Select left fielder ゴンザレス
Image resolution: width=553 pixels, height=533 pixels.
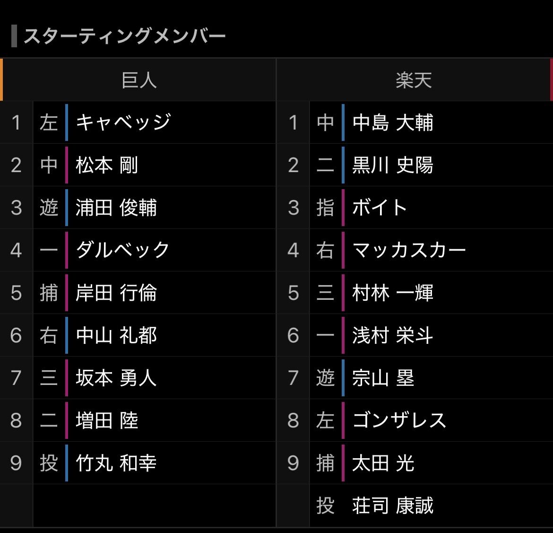tap(399, 420)
